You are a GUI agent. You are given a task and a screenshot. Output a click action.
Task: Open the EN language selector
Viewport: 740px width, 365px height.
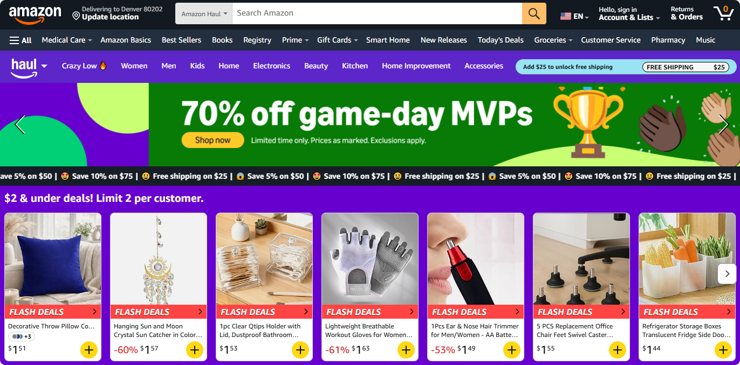click(x=575, y=16)
